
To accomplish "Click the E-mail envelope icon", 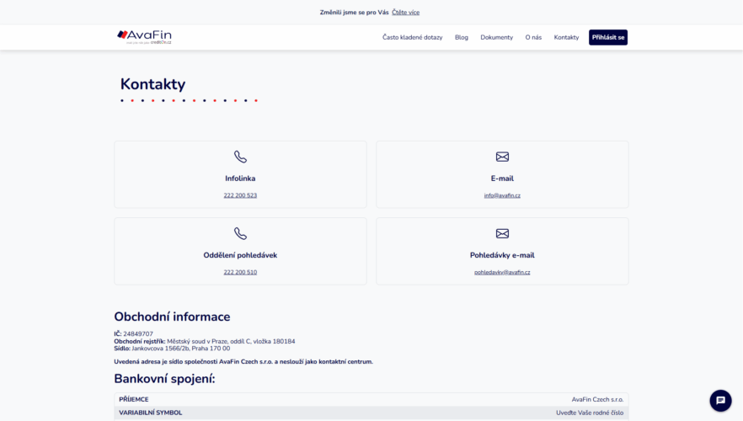I will click(502, 157).
